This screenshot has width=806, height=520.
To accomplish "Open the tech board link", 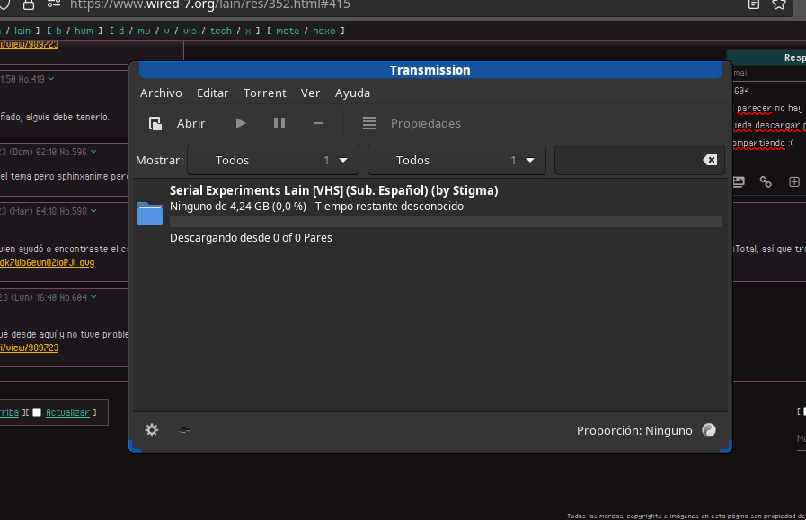I will click(221, 31).
